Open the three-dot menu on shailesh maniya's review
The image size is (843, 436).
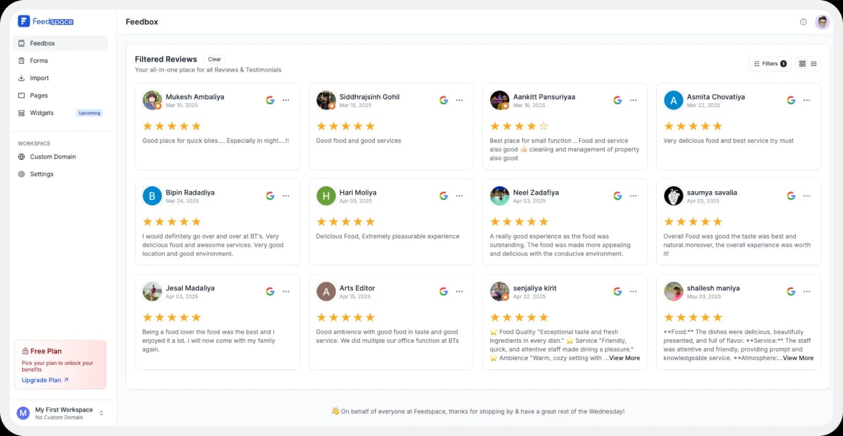807,291
